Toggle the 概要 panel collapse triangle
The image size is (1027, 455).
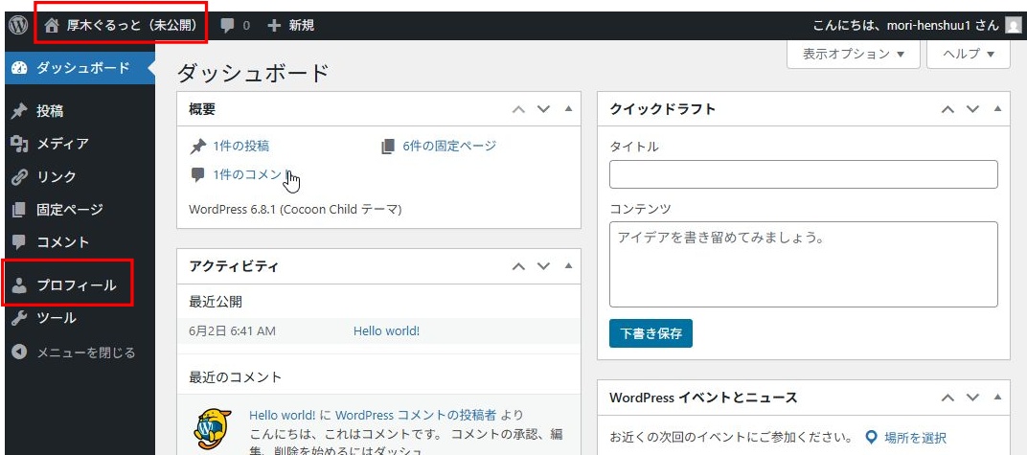568,109
